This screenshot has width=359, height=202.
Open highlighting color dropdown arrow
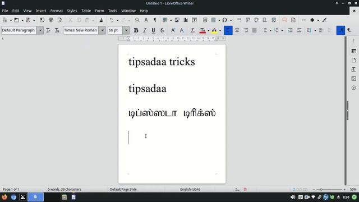[x=220, y=30]
